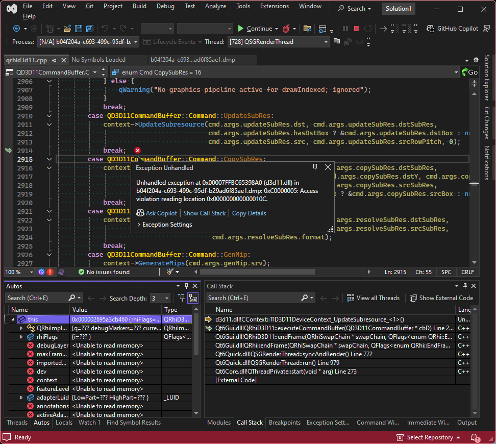
Task: Pin the qrhid3d11.cpp tab
Action: pos(55,60)
